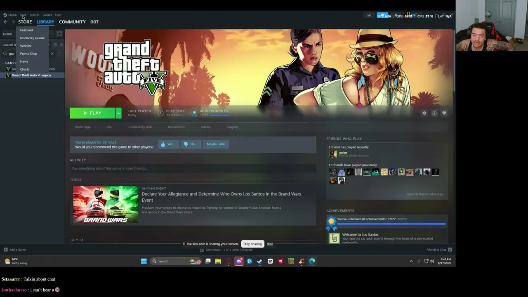The width and height of the screenshot is (528, 297).
Task: Open View all friends who play
Action: coord(424,194)
